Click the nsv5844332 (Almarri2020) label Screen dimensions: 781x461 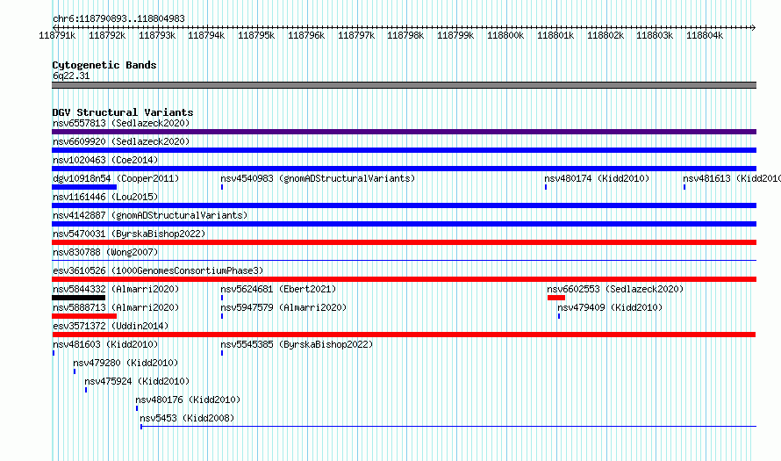coord(116,289)
